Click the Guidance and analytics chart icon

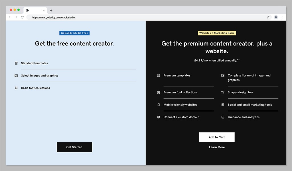(x=223, y=117)
